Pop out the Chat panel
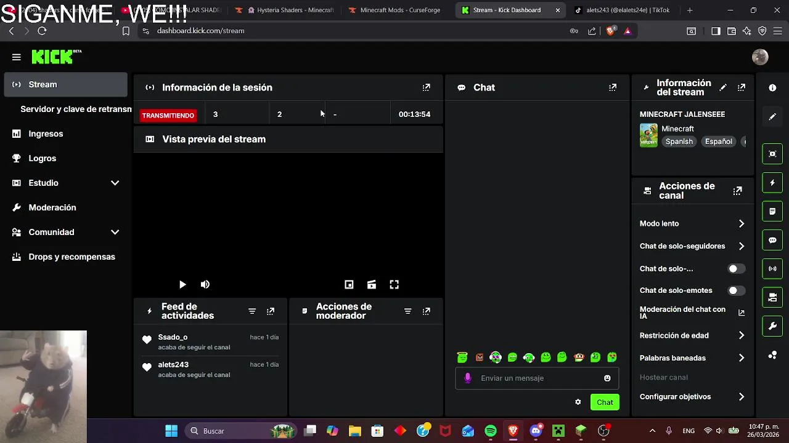The image size is (789, 443). click(612, 87)
